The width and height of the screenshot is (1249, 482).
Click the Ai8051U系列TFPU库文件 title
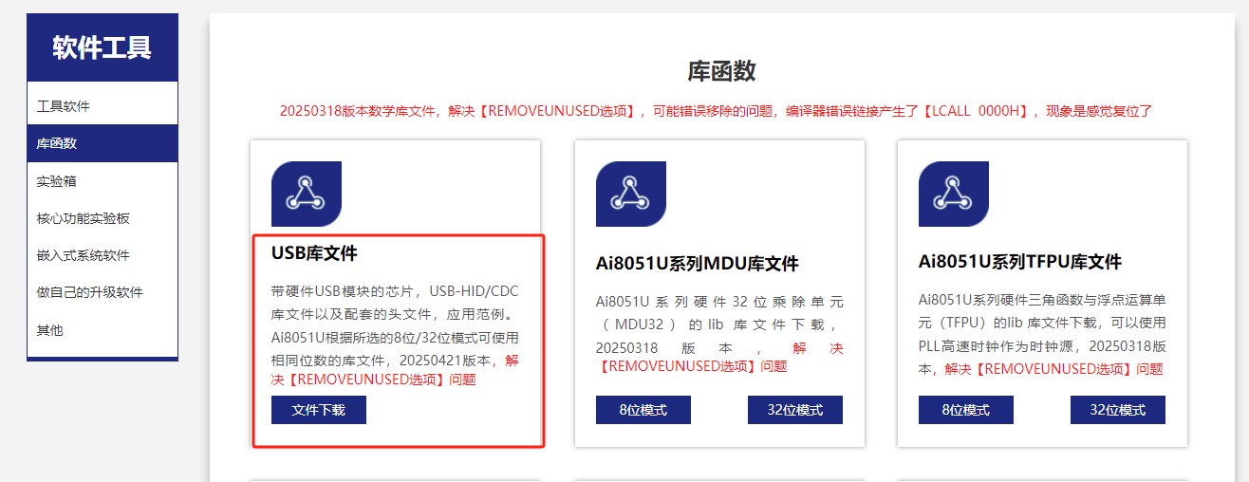pos(1020,262)
